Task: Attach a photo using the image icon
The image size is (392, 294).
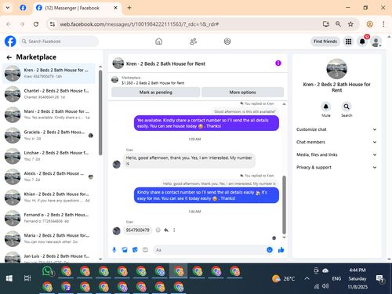Action: coord(125,250)
